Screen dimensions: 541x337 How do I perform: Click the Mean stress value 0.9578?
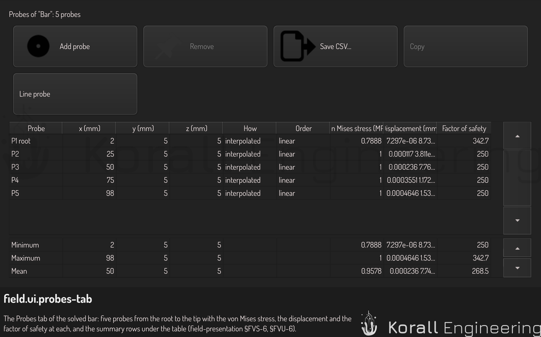(357, 271)
